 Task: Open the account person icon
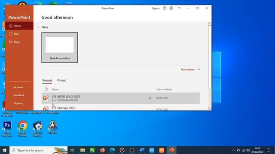click(x=171, y=8)
